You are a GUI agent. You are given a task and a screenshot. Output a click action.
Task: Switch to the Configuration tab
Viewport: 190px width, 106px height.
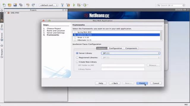pos(115,48)
